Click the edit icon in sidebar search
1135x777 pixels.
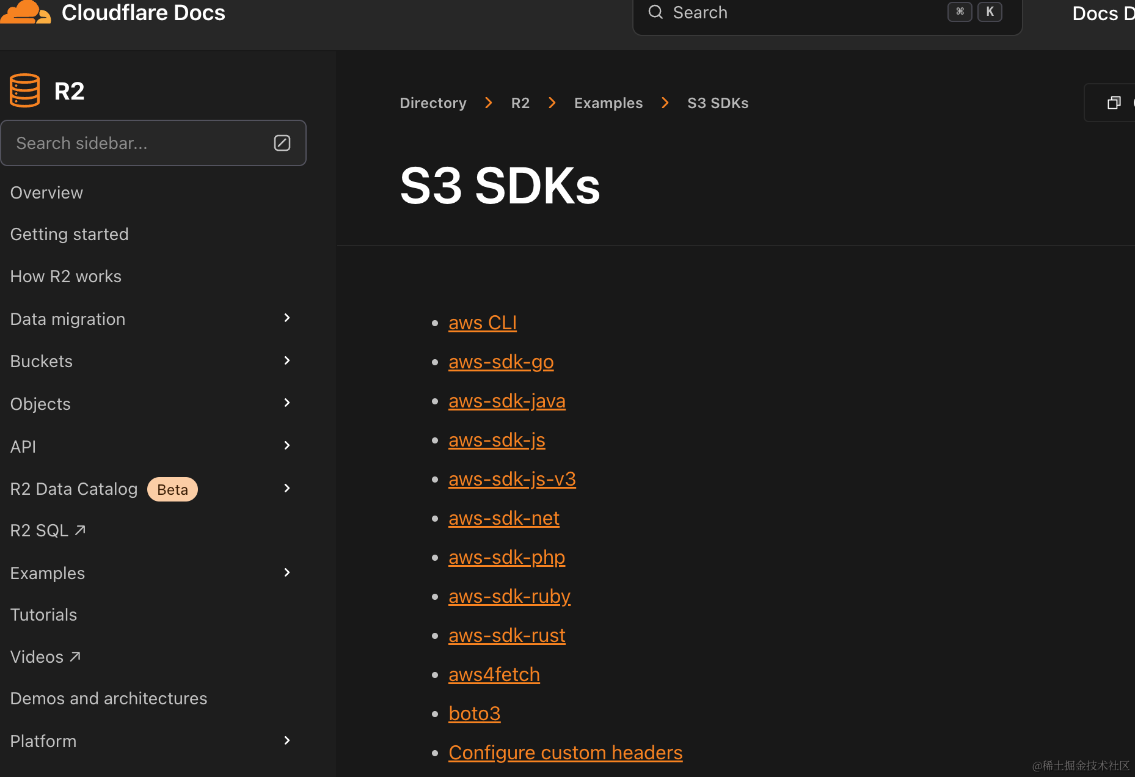click(x=282, y=143)
